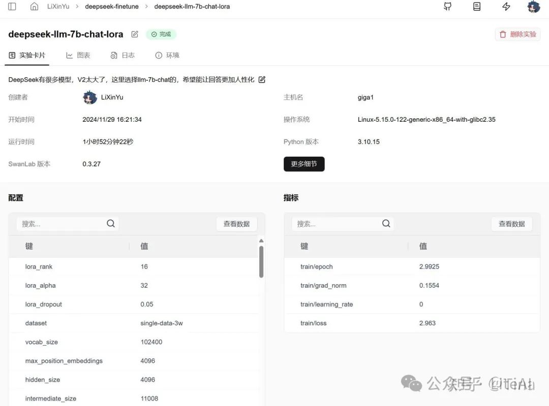Click deepseek-llm-7b-chat-lora breadcrumb
Viewport: 549px width, 406px height.
point(192,6)
